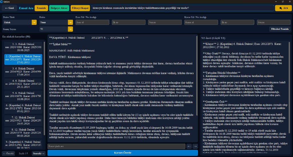
Task: Focus the Karar Son no field
Action: [x=274, y=22]
